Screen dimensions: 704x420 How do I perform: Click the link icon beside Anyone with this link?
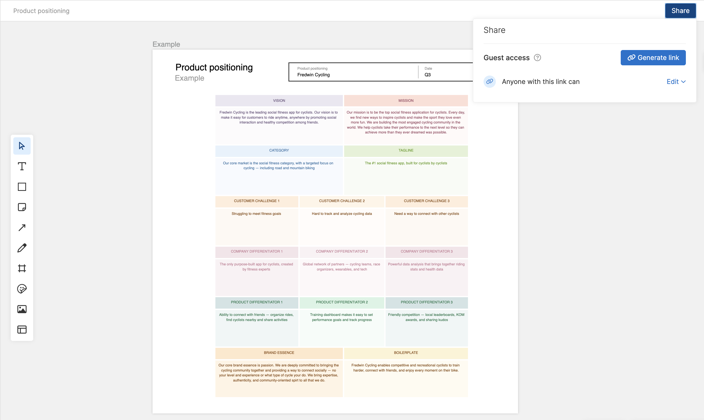pos(489,82)
